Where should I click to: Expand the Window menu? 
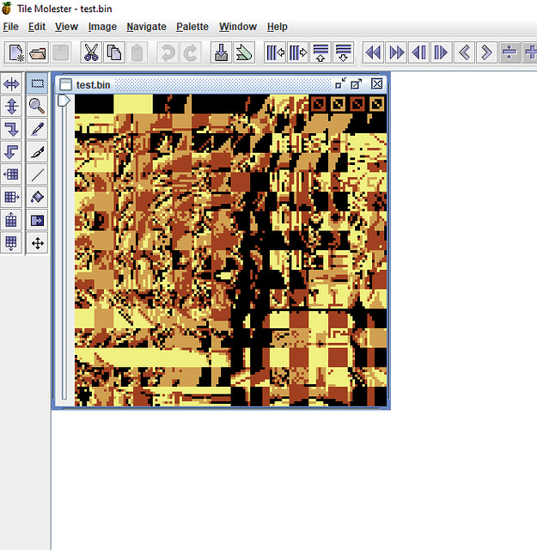click(x=238, y=27)
